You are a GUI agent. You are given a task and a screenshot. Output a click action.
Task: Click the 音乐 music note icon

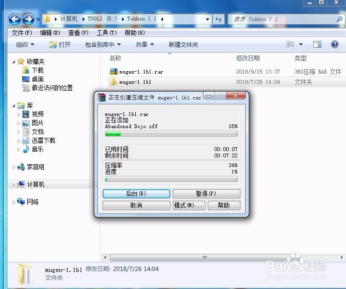tap(26, 149)
